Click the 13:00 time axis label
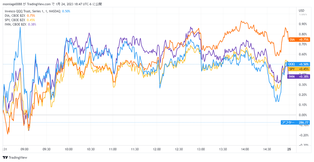This screenshot has width=314, height=162. tap(201, 149)
